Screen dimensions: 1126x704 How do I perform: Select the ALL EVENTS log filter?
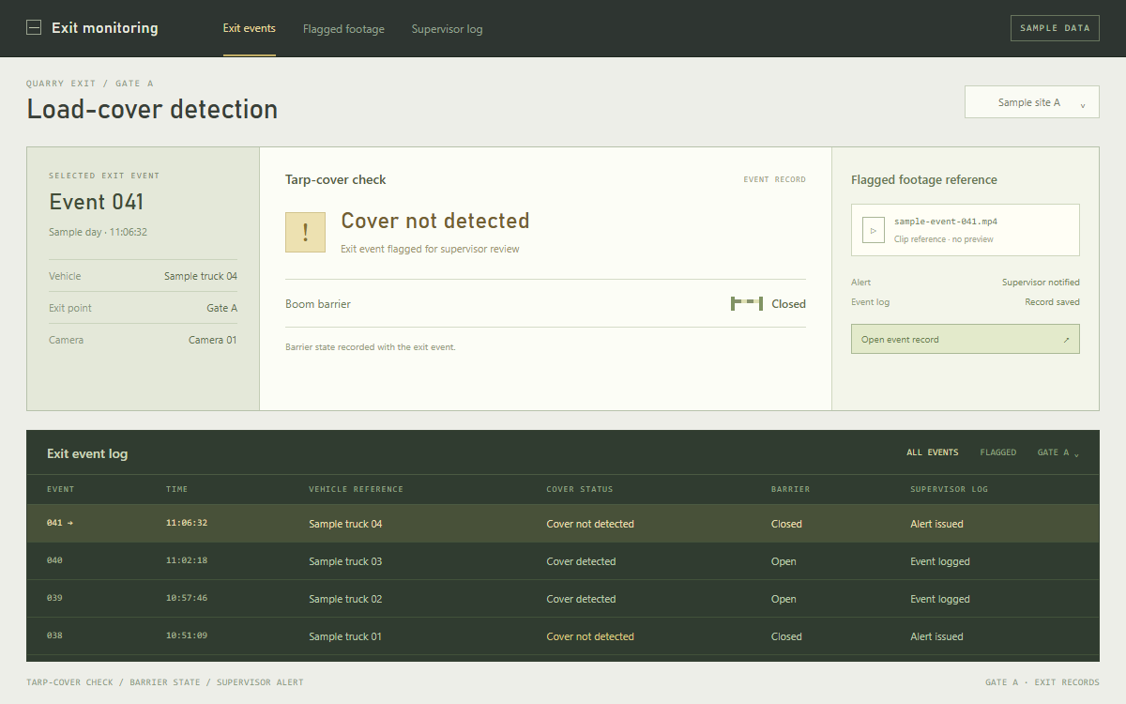point(933,452)
